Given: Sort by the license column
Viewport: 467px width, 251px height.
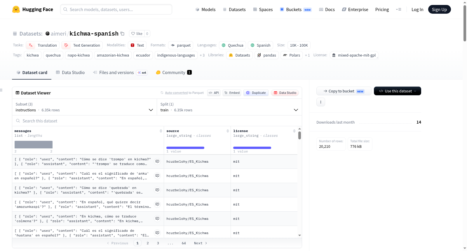Looking at the screenshot, I should point(294,131).
